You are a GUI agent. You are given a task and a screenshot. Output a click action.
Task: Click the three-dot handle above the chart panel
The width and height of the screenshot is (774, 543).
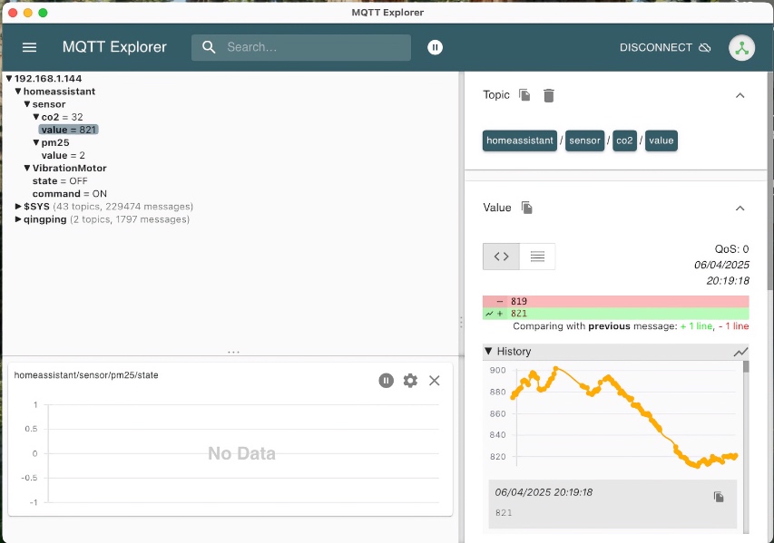click(x=233, y=352)
